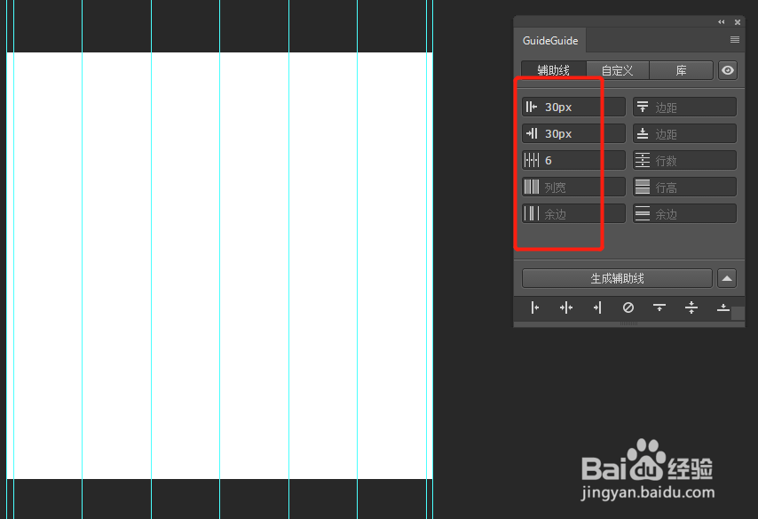Viewport: 758px width, 519px height.
Task: Add a guide at the top edge
Action: pyautogui.click(x=659, y=307)
